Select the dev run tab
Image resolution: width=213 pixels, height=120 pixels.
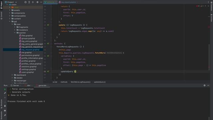(x=29, y=85)
